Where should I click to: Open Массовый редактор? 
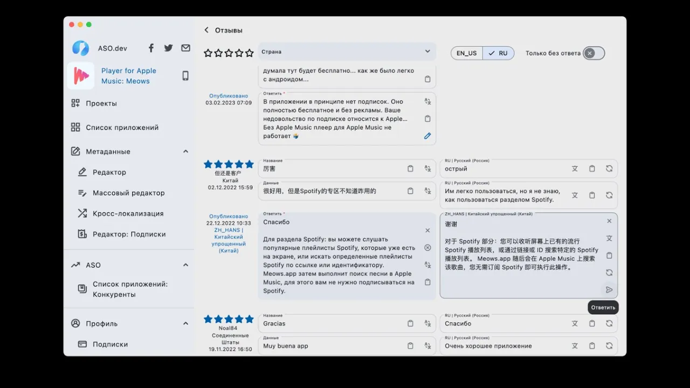point(129,193)
